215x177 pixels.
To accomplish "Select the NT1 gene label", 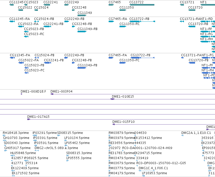I will 203,2.
